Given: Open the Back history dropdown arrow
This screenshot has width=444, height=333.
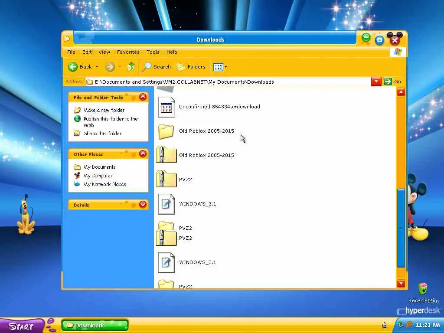Looking at the screenshot, I should point(97,67).
